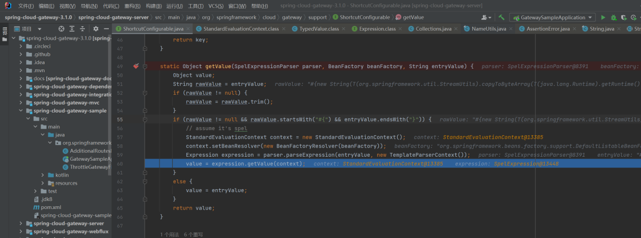This screenshot has width=641, height=238.
Task: Expand the .mvn folder
Action: tap(21, 70)
